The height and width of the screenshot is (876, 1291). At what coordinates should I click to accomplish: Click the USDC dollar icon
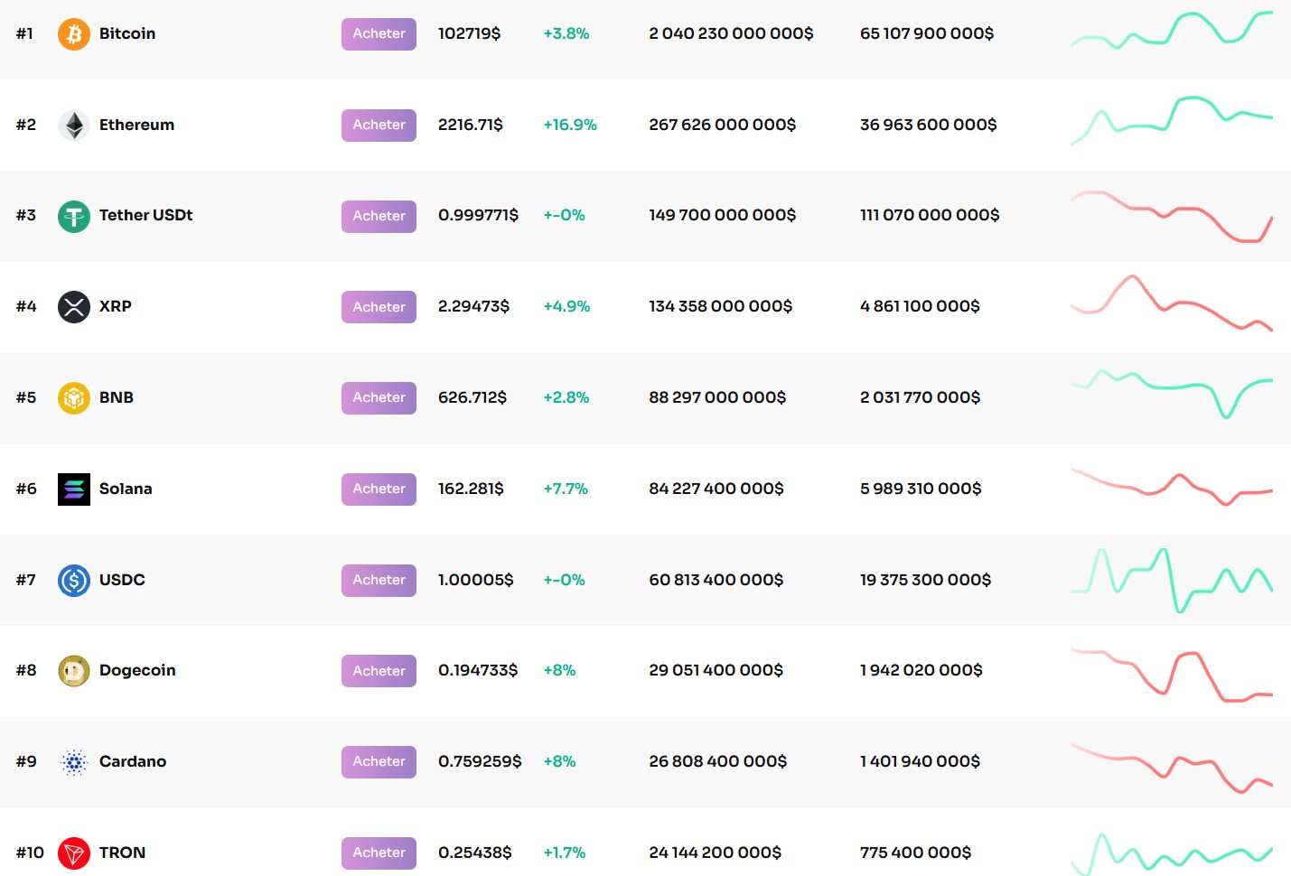(74, 580)
